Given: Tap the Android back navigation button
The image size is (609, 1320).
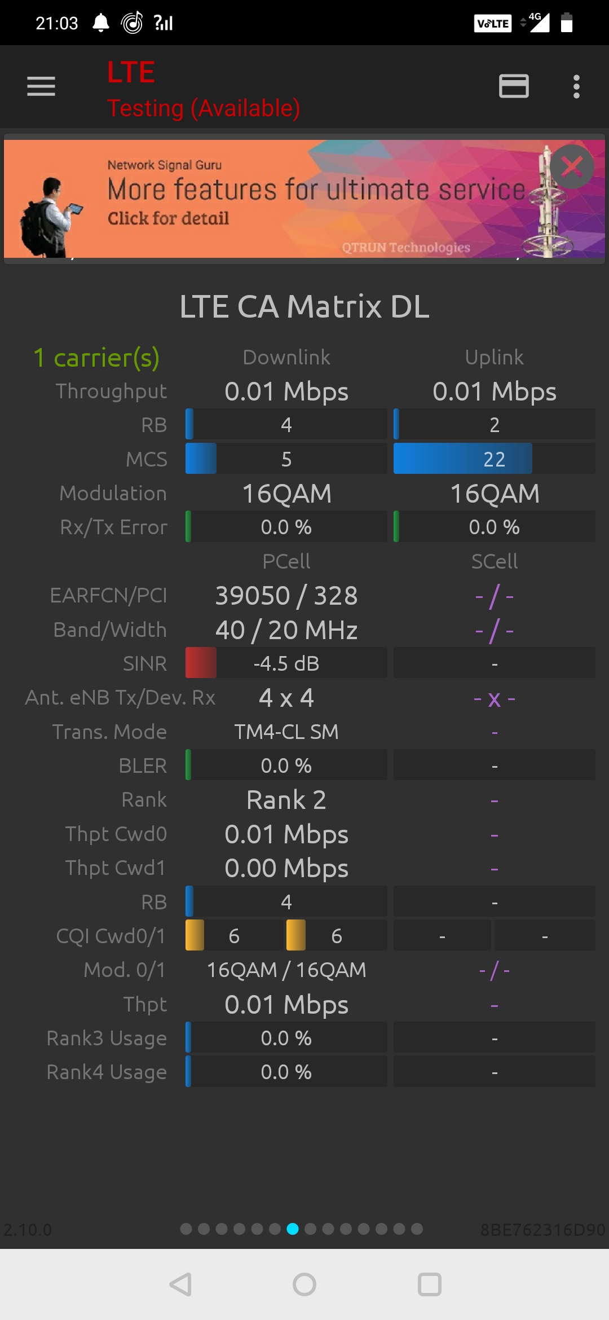Looking at the screenshot, I should click(180, 1284).
